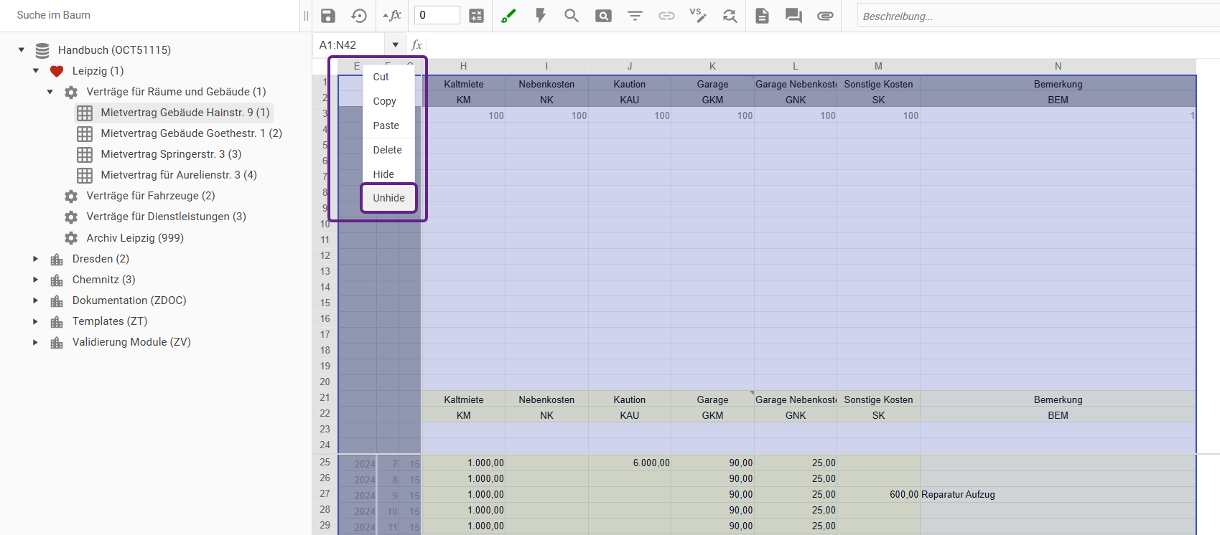The image size is (1220, 535).
Task: Select Copy in the context menu
Action: pyautogui.click(x=384, y=101)
